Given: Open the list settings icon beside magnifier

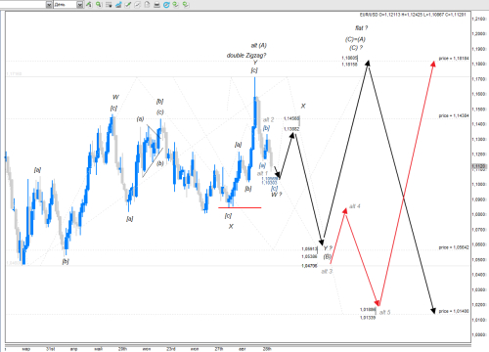Looking at the screenshot, I should (109, 5).
